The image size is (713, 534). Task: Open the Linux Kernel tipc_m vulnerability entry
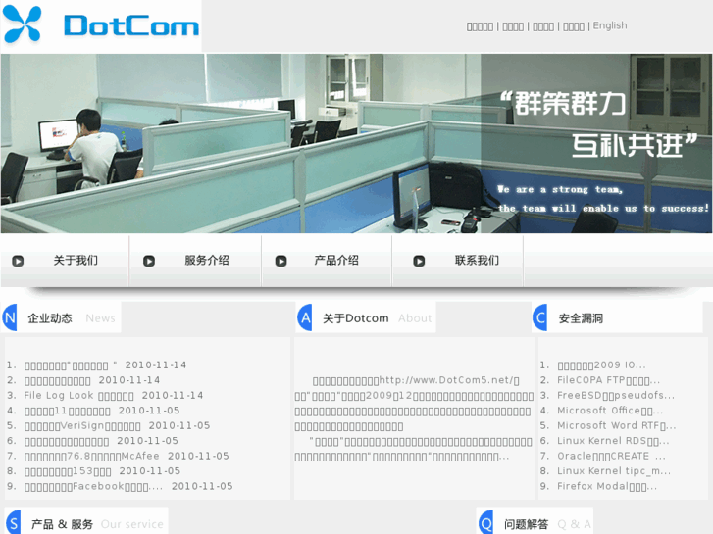click(614, 471)
